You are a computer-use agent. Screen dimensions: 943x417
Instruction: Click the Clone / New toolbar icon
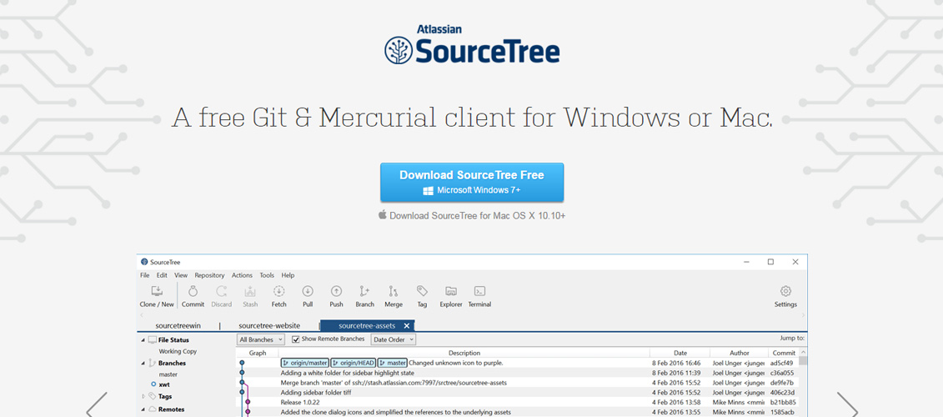pyautogui.click(x=157, y=291)
